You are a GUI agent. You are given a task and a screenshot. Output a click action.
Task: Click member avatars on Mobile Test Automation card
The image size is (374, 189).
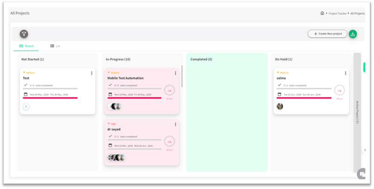tap(114, 106)
